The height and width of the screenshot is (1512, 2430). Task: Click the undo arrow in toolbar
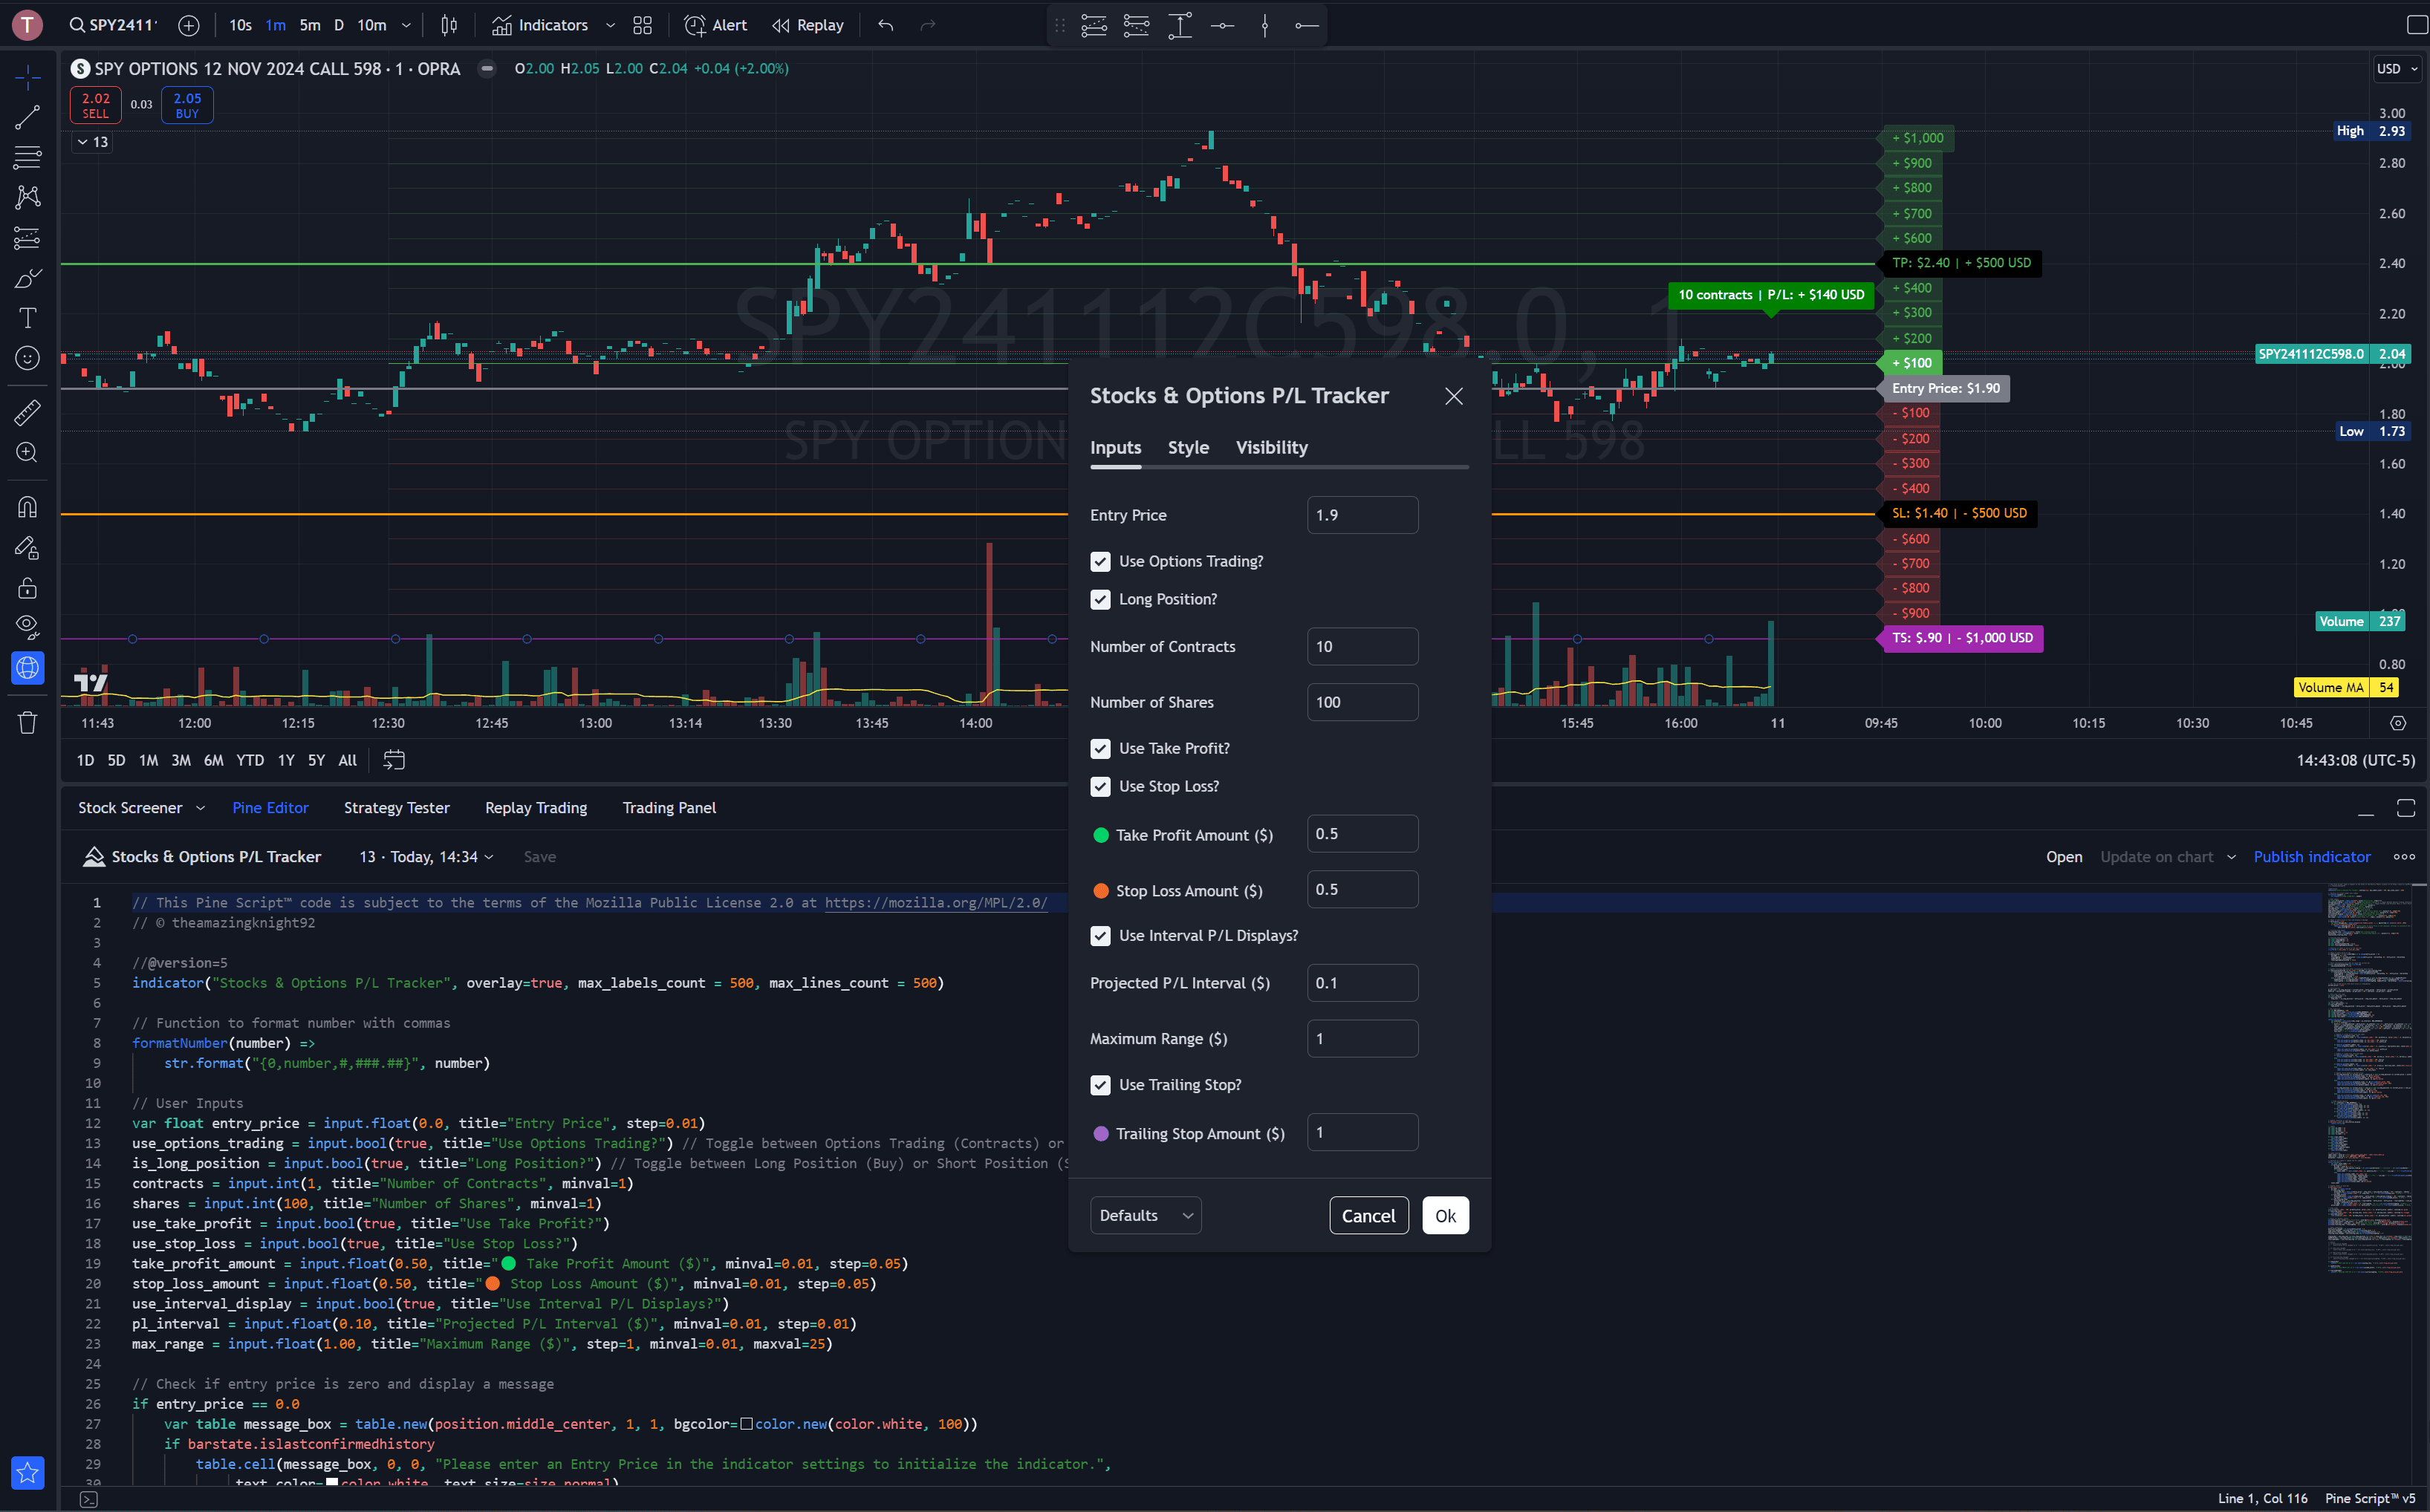(x=886, y=25)
